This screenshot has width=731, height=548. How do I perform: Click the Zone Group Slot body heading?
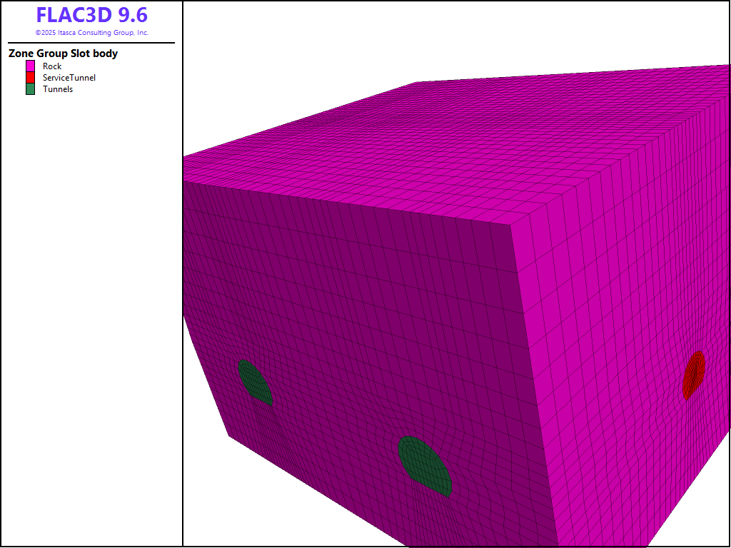pyautogui.click(x=63, y=54)
